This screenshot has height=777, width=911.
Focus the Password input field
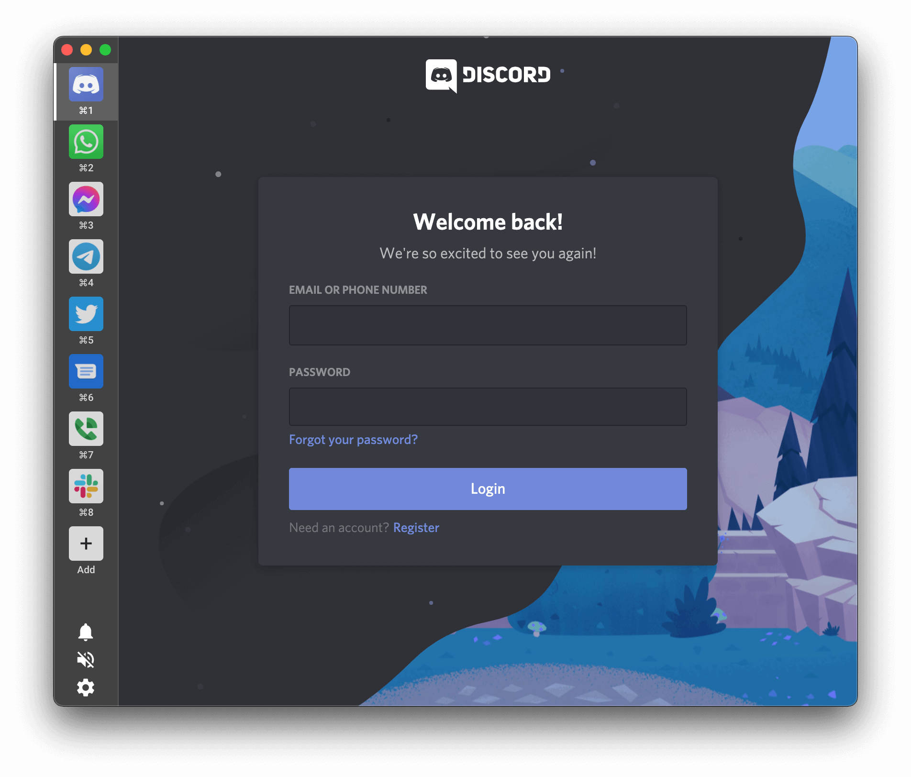pos(488,407)
